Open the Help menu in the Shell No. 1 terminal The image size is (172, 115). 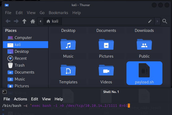(59, 99)
